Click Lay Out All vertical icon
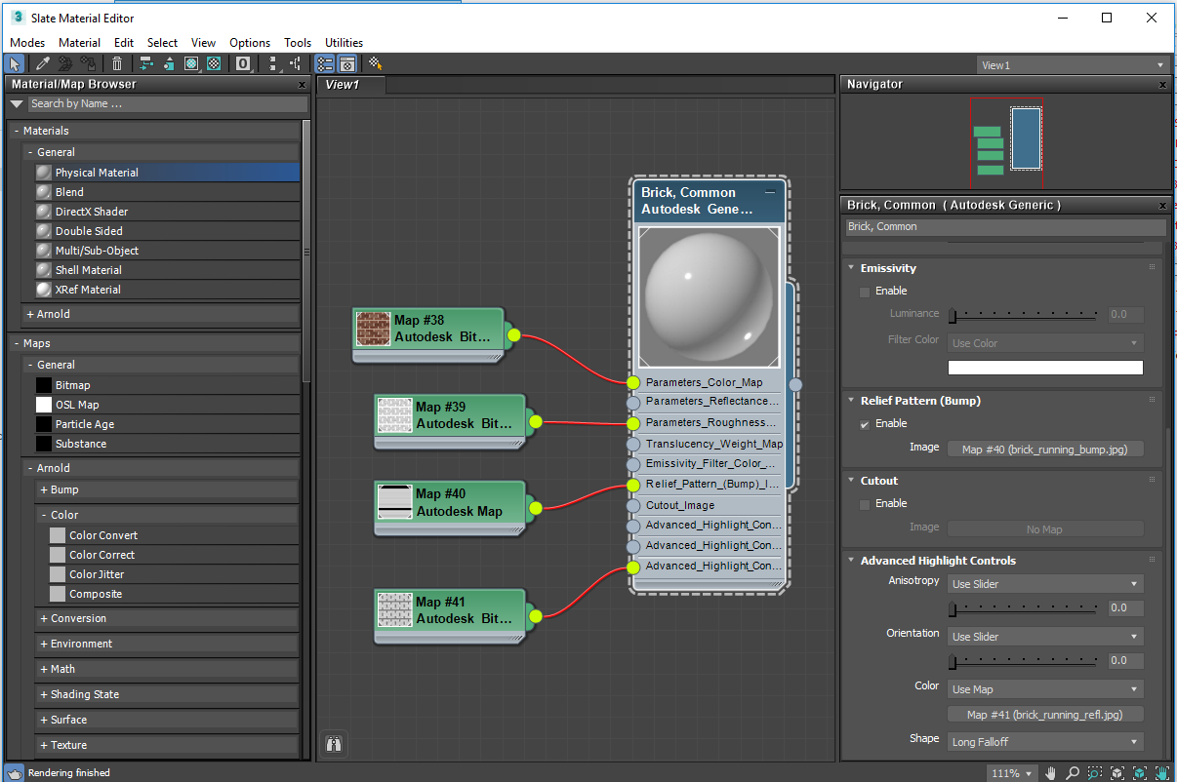 point(273,64)
